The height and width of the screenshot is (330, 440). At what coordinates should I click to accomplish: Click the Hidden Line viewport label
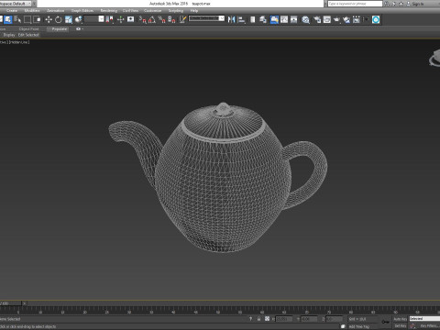click(19, 42)
